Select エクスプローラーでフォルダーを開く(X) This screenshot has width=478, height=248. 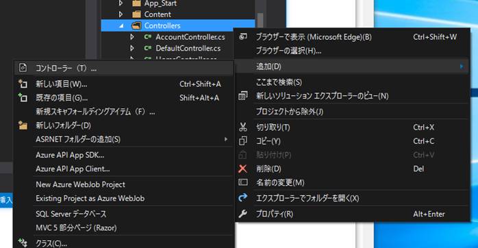click(352, 198)
